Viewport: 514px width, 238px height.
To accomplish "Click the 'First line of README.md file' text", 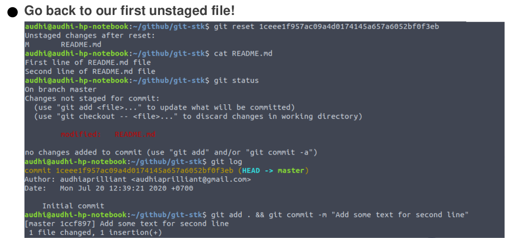I will [x=88, y=63].
